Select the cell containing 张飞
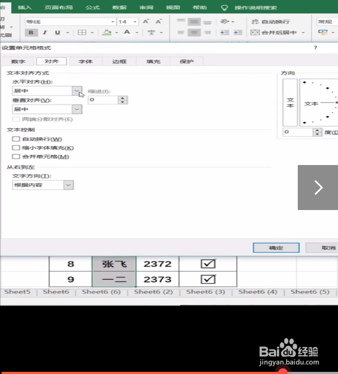This screenshot has width=338, height=374. [114, 264]
